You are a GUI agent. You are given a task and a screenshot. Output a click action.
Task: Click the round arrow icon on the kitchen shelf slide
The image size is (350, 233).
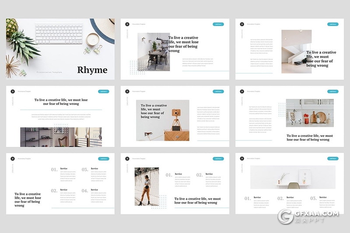pos(242,91)
